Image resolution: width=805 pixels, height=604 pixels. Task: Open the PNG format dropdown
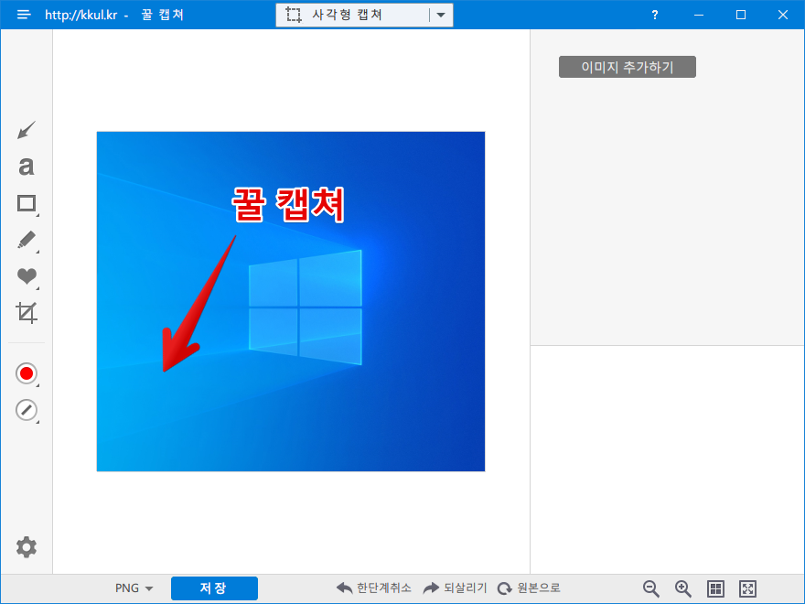coord(134,588)
